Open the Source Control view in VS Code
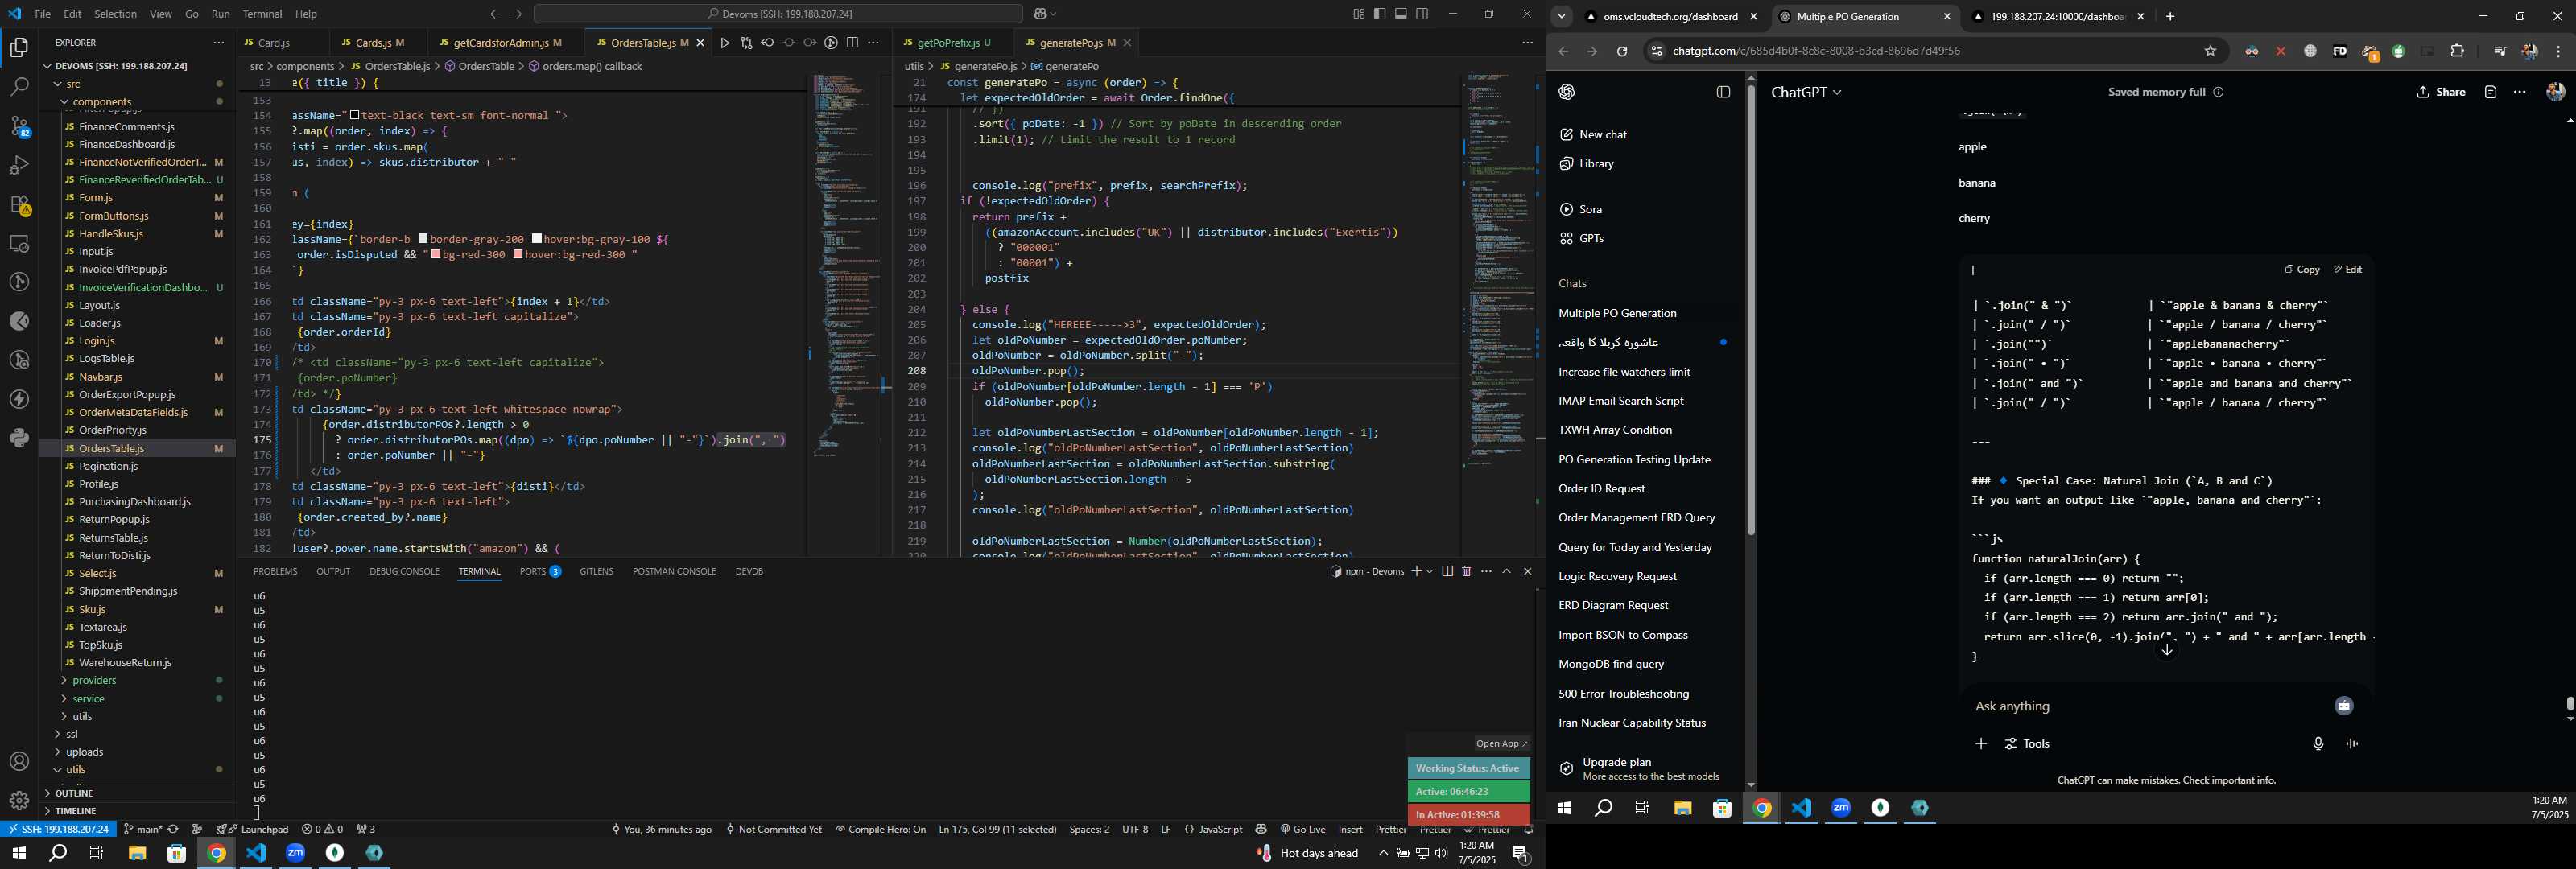2576x869 pixels. 19,126
